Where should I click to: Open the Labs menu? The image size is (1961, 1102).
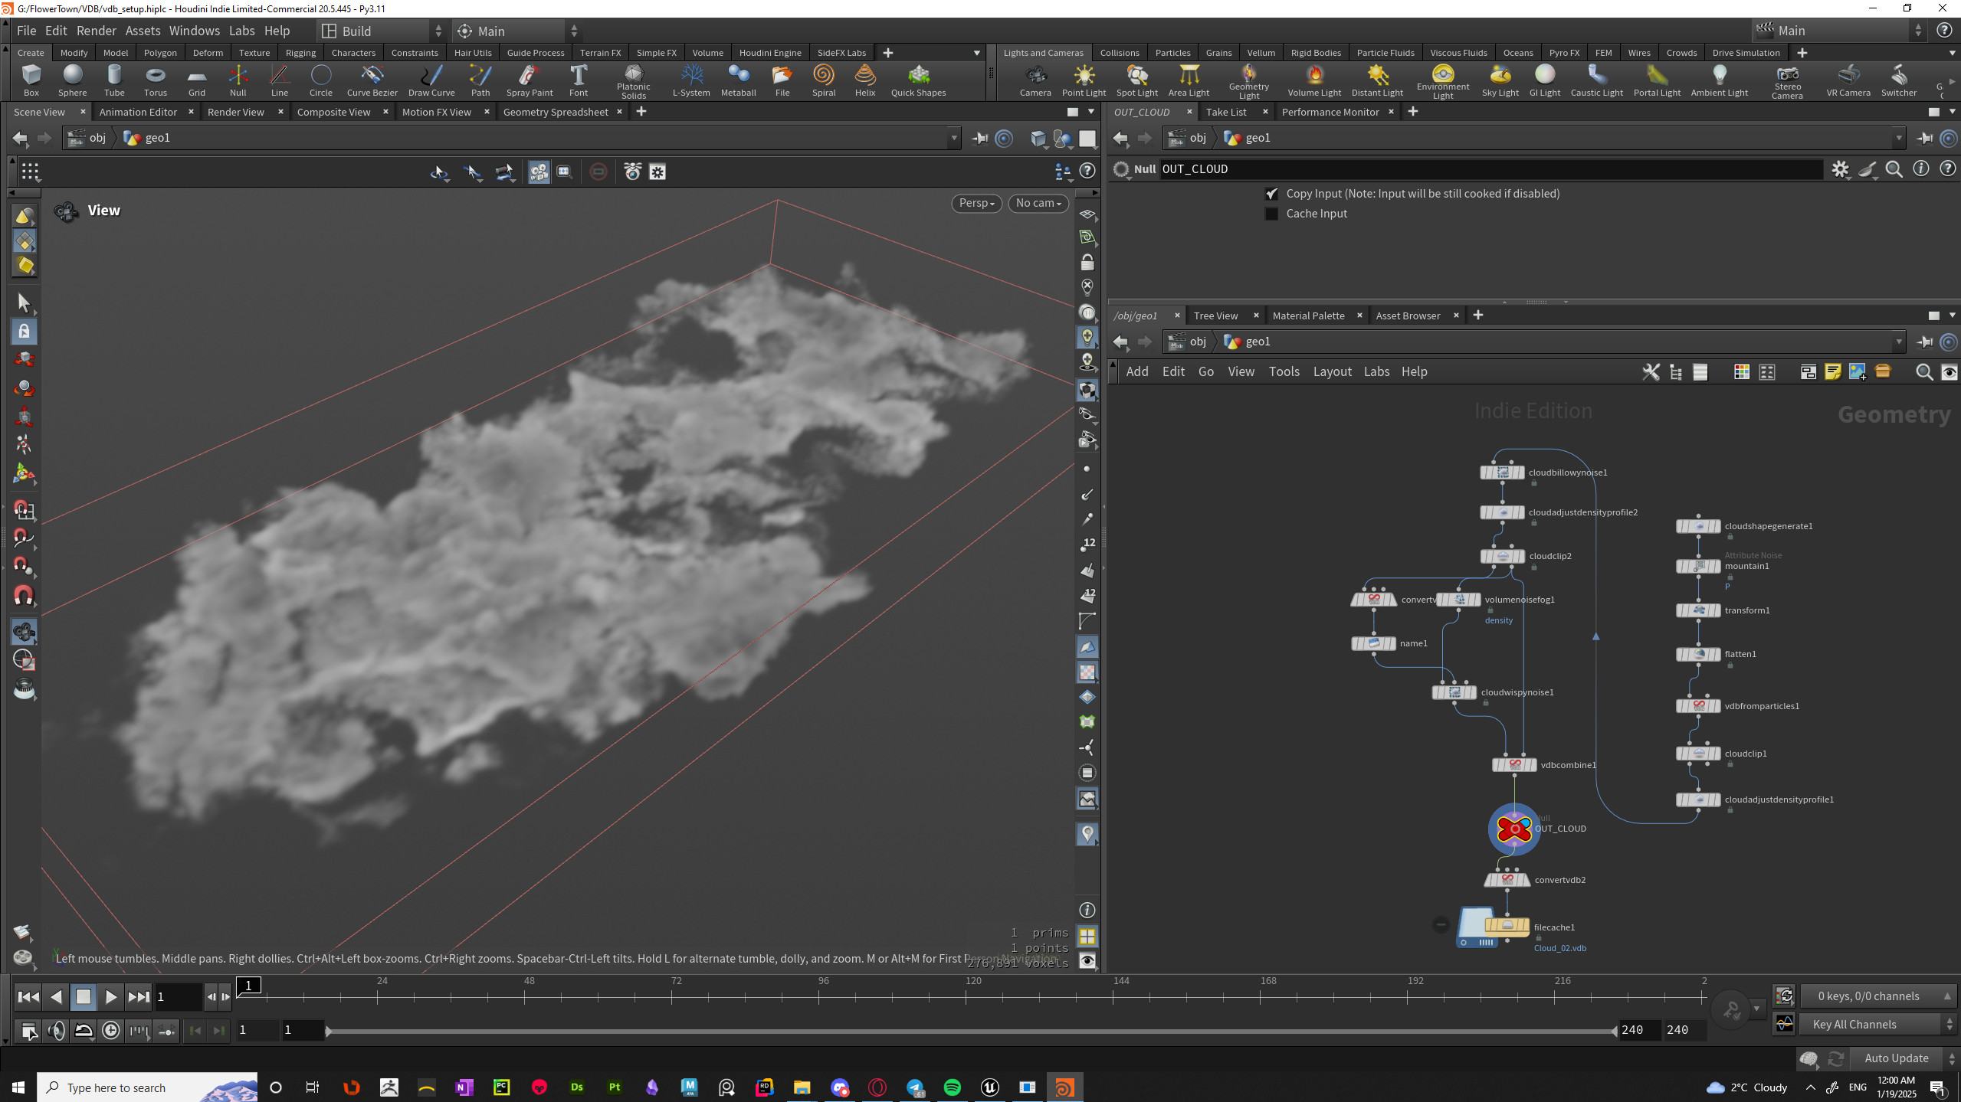pyautogui.click(x=241, y=31)
